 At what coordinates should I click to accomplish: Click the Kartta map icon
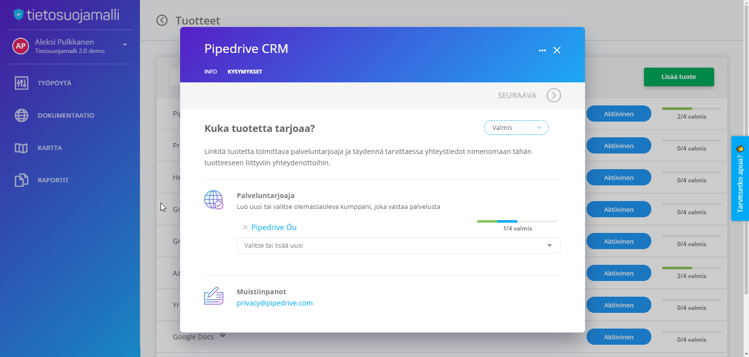point(21,148)
